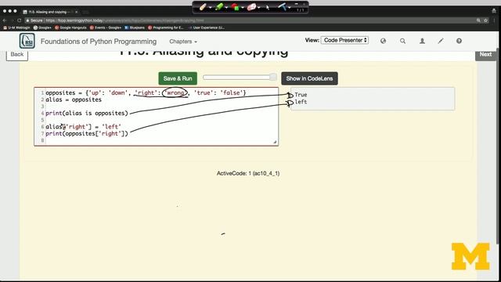Run the code with Save & Run

[178, 78]
